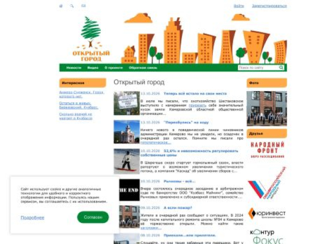Click the Подробнее link in cookie notice

pos(32,217)
